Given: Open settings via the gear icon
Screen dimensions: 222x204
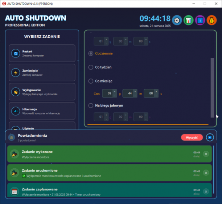Looking at the screenshot, I should pyautogui.click(x=177, y=20).
